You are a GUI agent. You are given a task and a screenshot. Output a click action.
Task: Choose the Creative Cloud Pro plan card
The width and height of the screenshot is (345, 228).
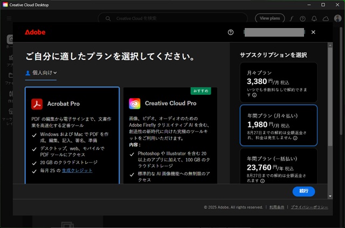click(170, 135)
